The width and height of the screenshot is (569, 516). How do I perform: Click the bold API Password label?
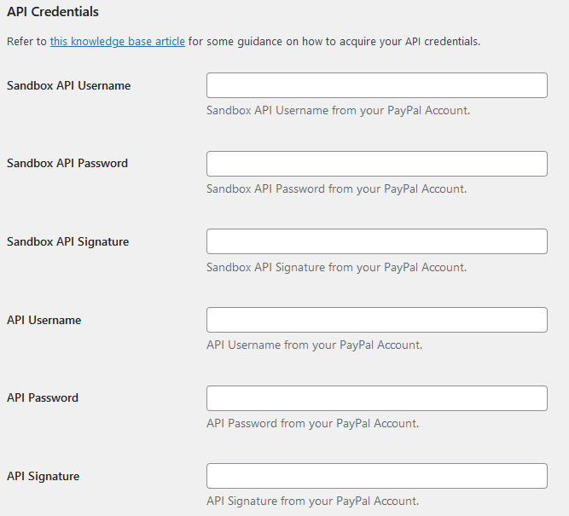(x=43, y=397)
